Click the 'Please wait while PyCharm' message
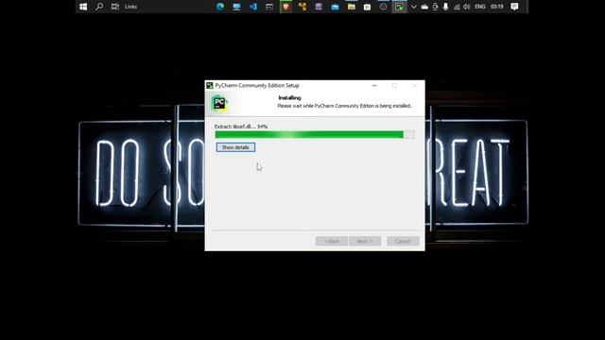The width and height of the screenshot is (605, 340). click(344, 106)
